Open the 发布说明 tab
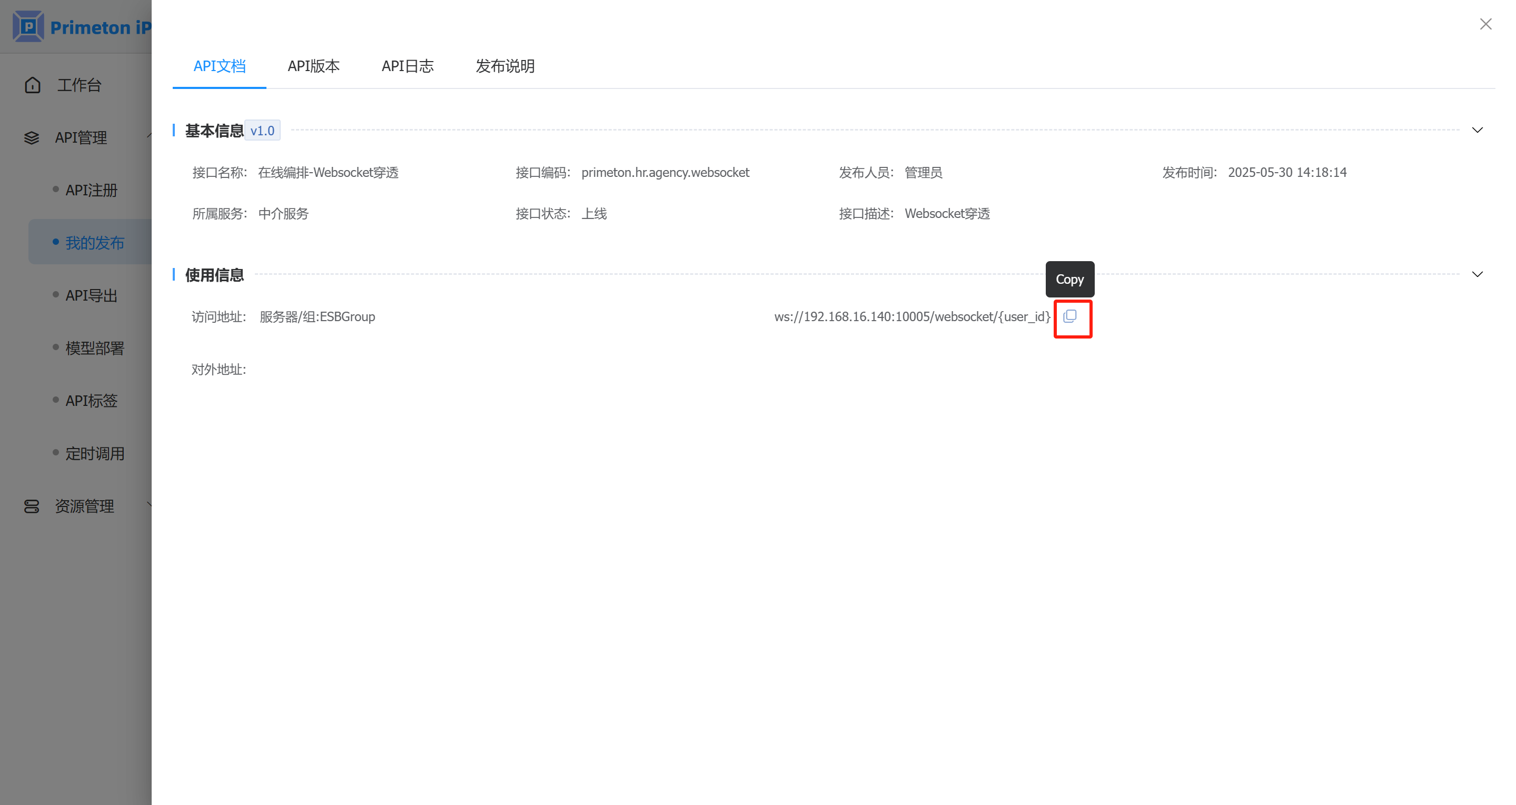1516x805 pixels. 504,66
